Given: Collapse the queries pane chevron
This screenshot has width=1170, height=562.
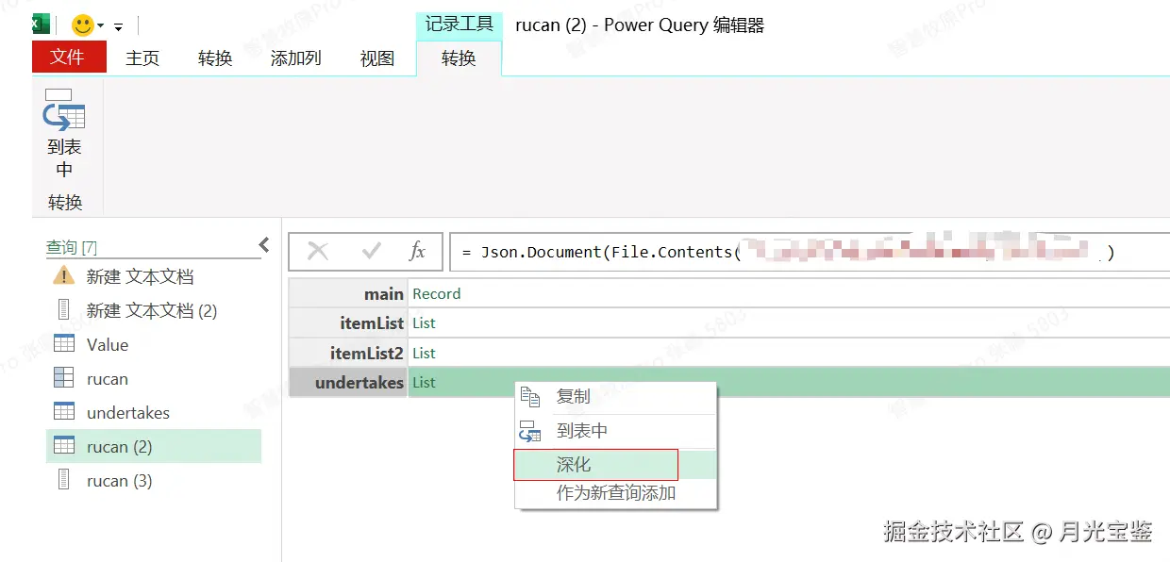Looking at the screenshot, I should [264, 245].
